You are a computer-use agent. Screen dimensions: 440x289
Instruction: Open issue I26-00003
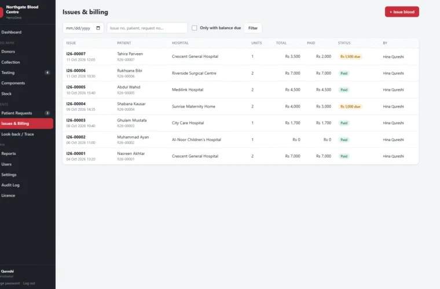[x=76, y=120]
